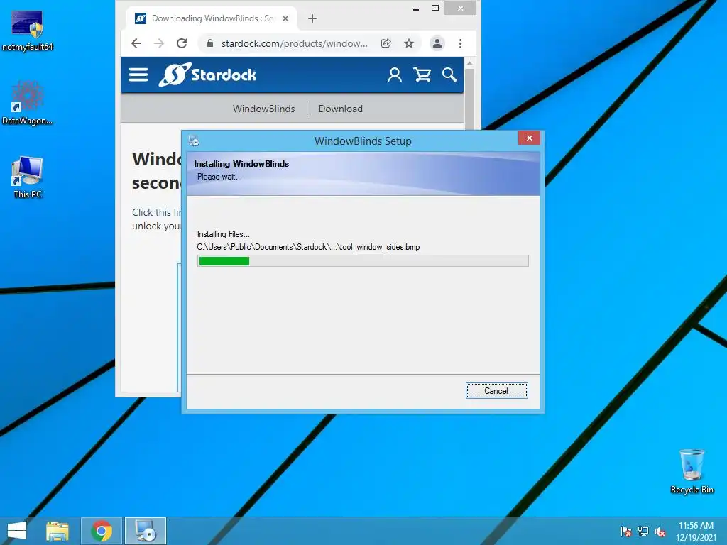Viewport: 727px width, 545px height.
Task: Open the network status tray icon
Action: coord(643,531)
